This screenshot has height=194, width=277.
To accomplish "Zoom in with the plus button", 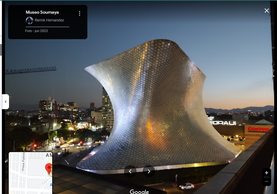I will (266, 173).
